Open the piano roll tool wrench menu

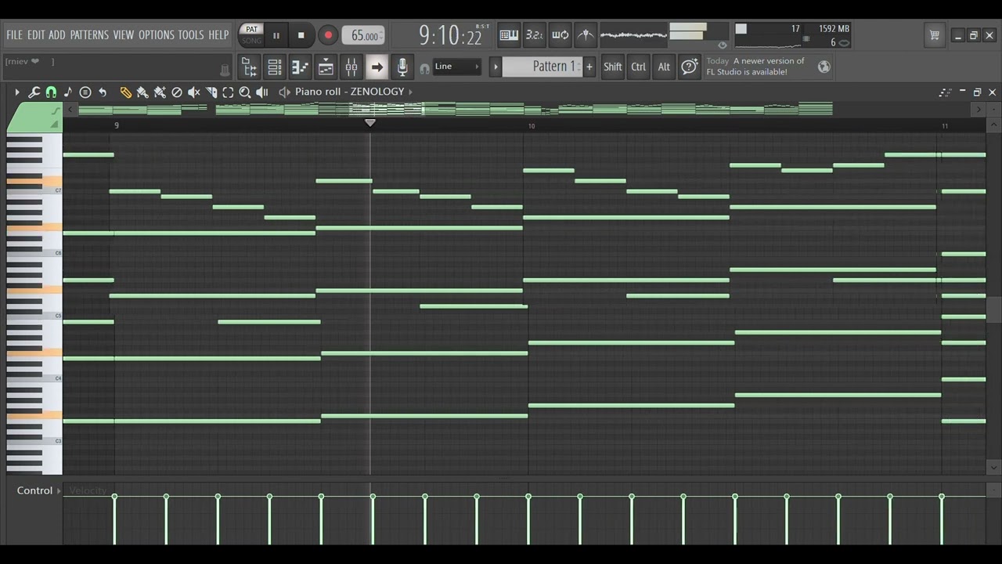pos(34,92)
